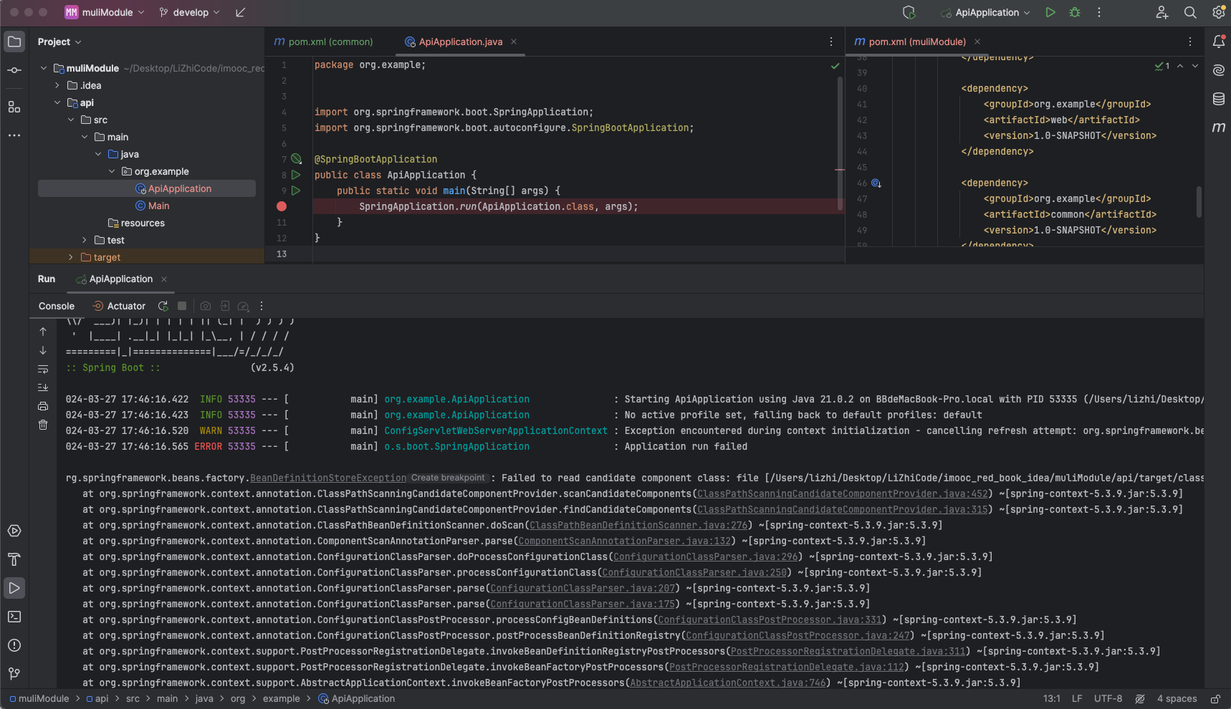This screenshot has width=1231, height=709.
Task: Expand the test folder
Action: (x=85, y=240)
